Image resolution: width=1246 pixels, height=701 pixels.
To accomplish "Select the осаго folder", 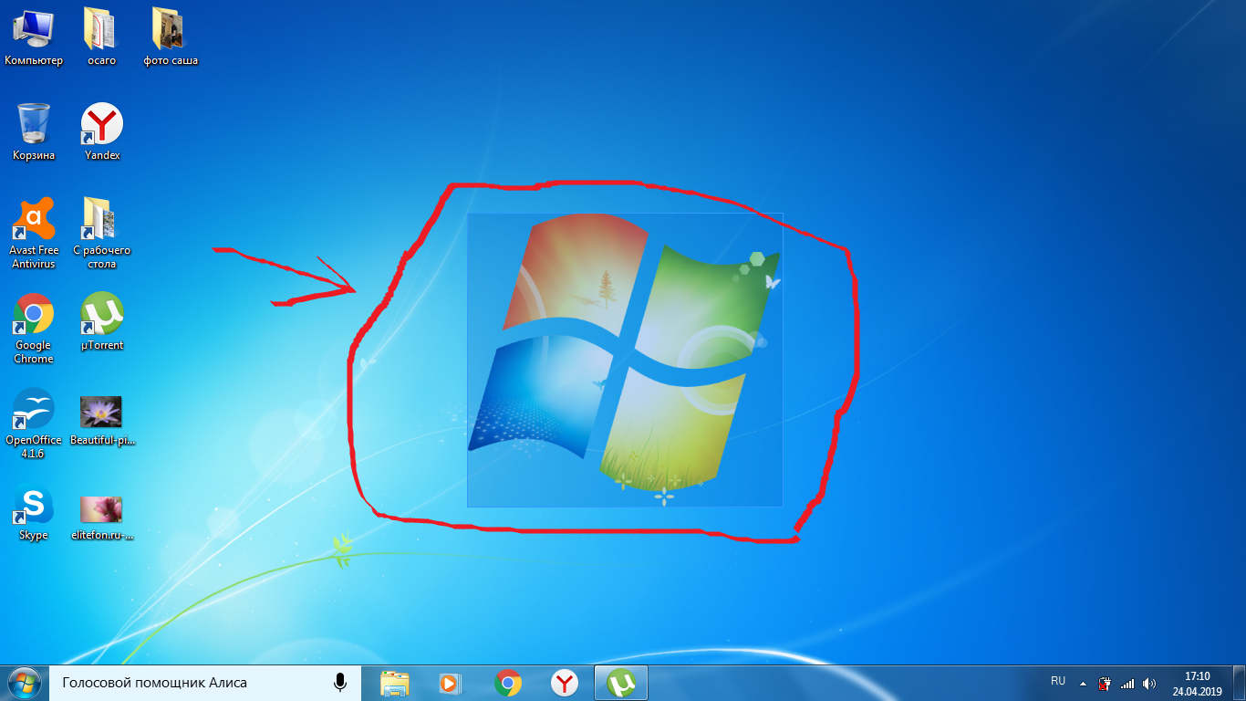I will [101, 37].
